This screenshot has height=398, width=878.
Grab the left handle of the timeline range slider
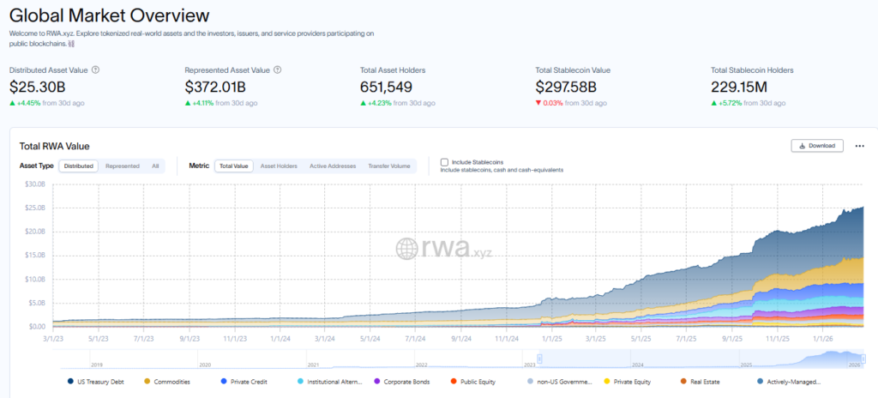(539, 359)
